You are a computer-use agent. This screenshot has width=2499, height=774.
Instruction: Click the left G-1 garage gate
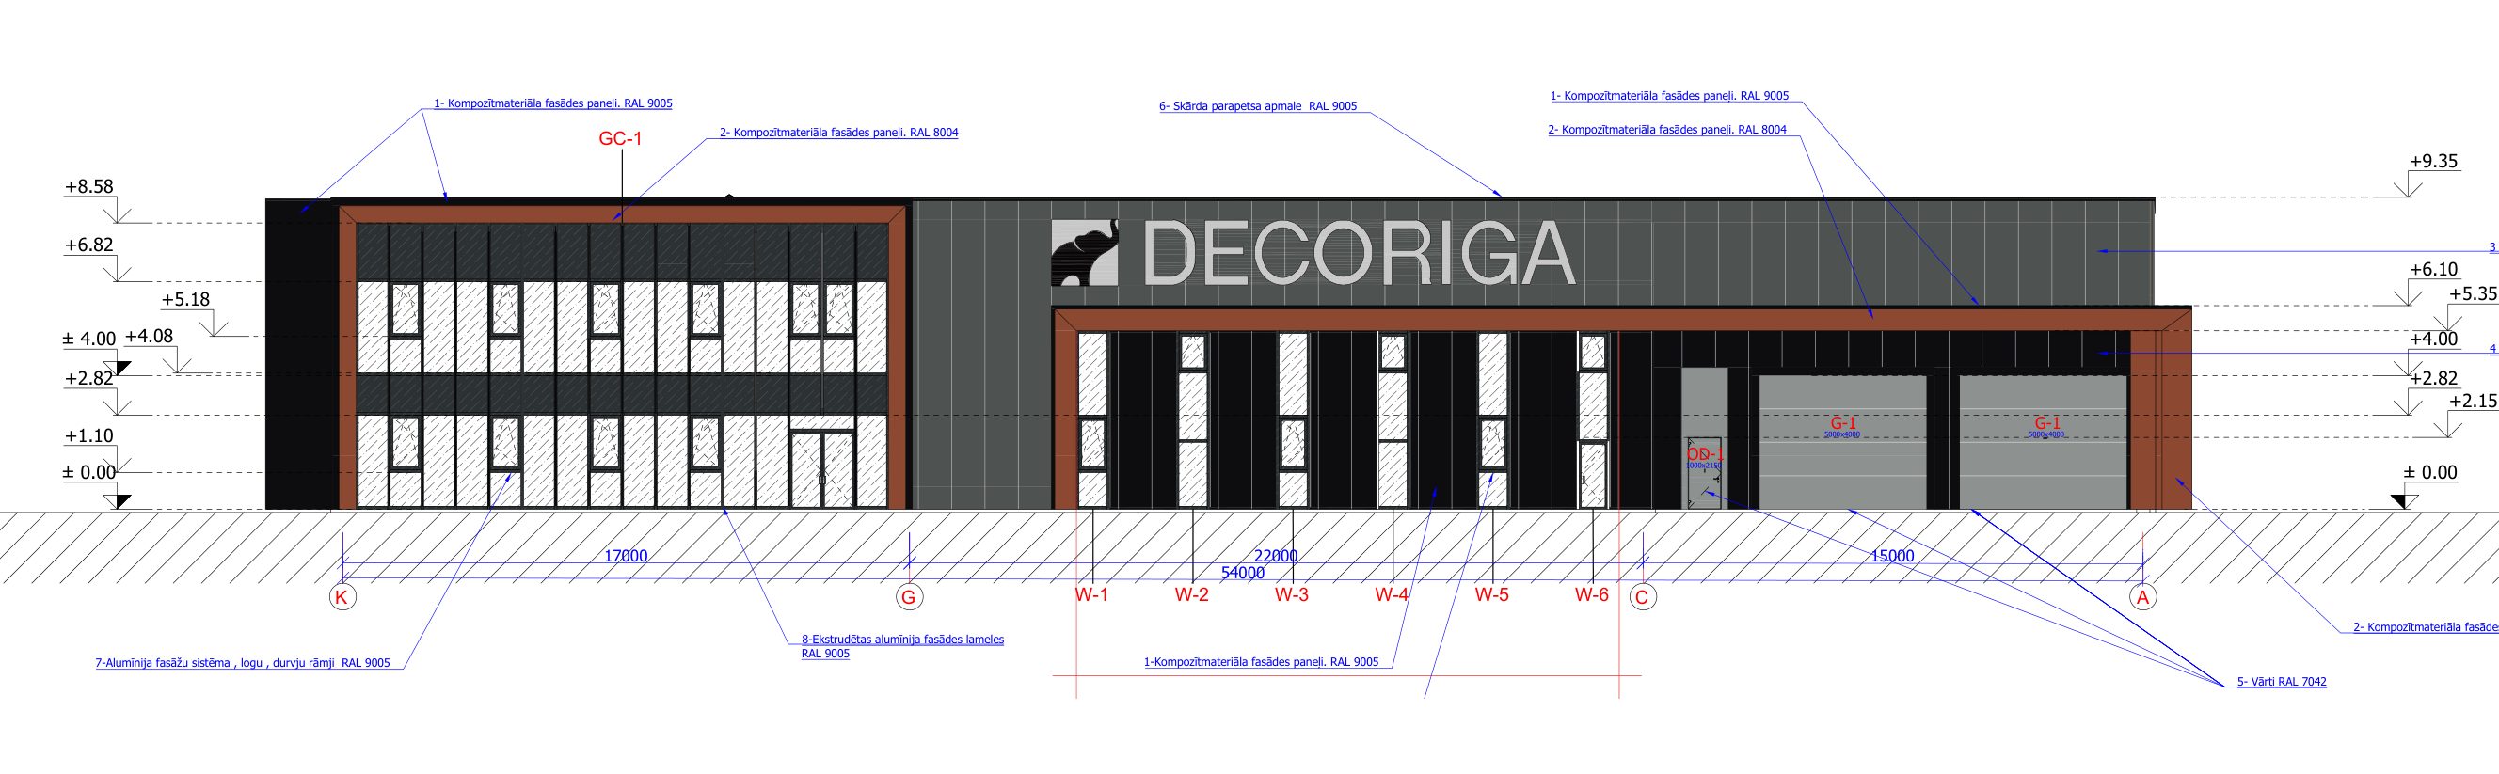click(x=1842, y=441)
